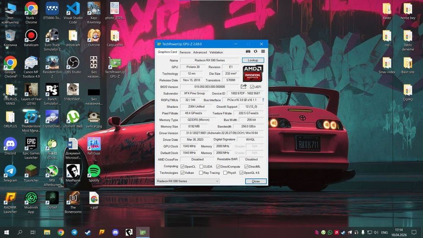Toggle the DirectML checkbox

coord(246,167)
